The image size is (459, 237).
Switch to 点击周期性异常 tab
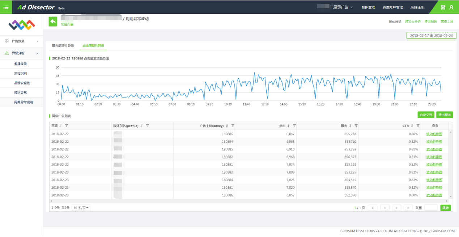point(93,46)
